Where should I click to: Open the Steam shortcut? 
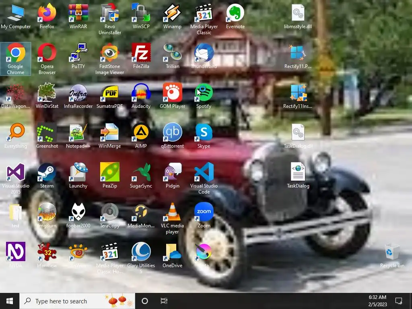tap(47, 173)
